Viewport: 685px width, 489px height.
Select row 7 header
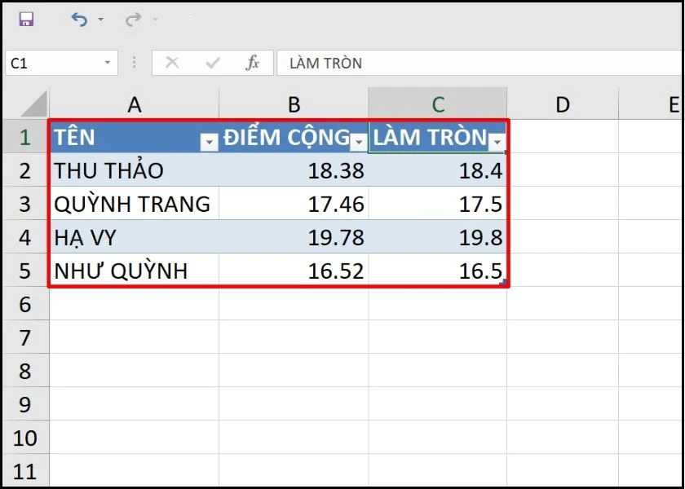coord(25,337)
